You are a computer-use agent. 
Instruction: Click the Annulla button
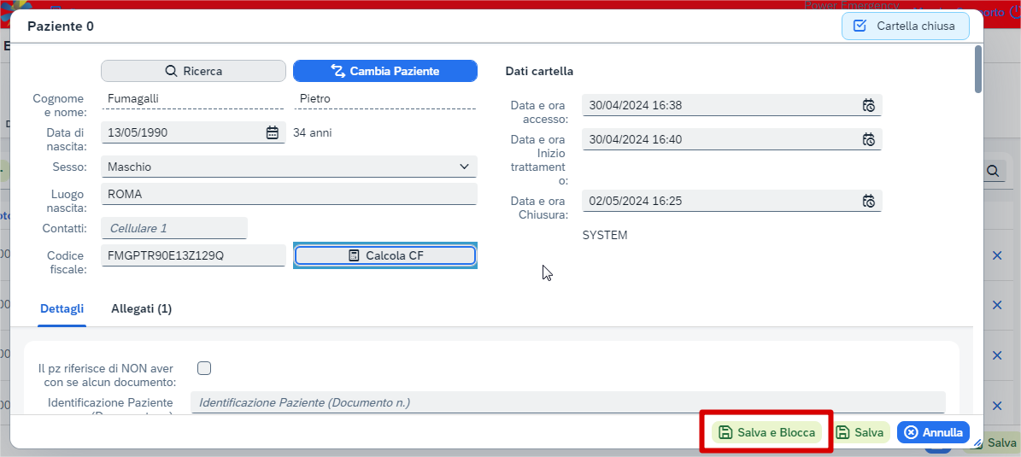(933, 432)
